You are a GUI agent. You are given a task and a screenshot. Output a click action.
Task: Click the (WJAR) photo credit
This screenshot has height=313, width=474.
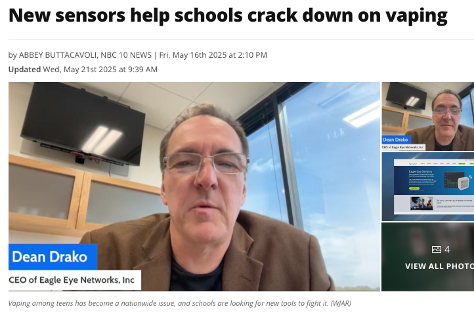pyautogui.click(x=341, y=303)
